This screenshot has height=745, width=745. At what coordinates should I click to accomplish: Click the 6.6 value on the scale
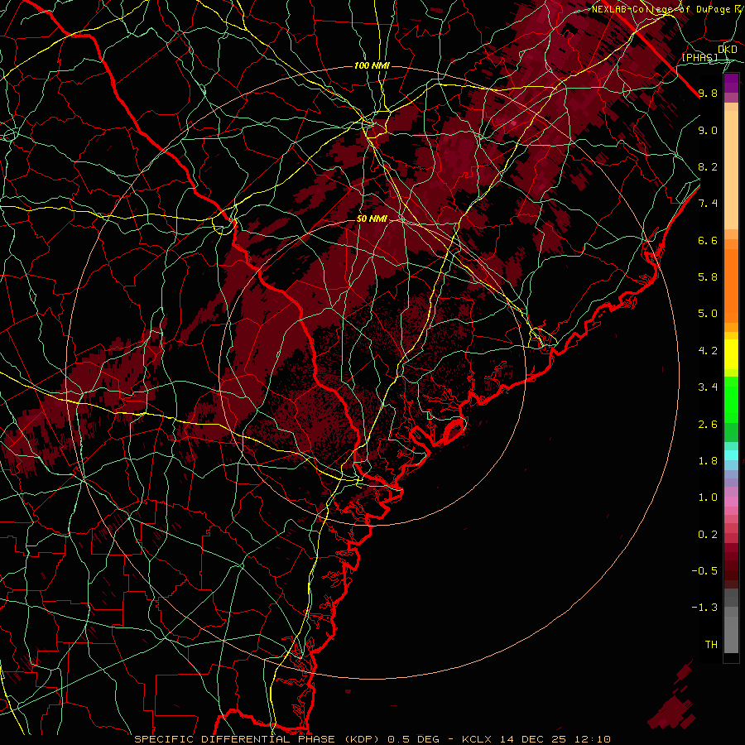pos(708,240)
